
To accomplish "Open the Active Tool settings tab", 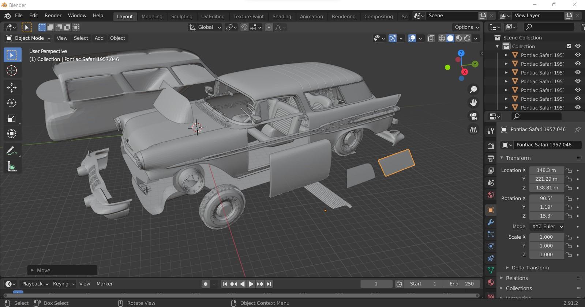I will (x=491, y=131).
